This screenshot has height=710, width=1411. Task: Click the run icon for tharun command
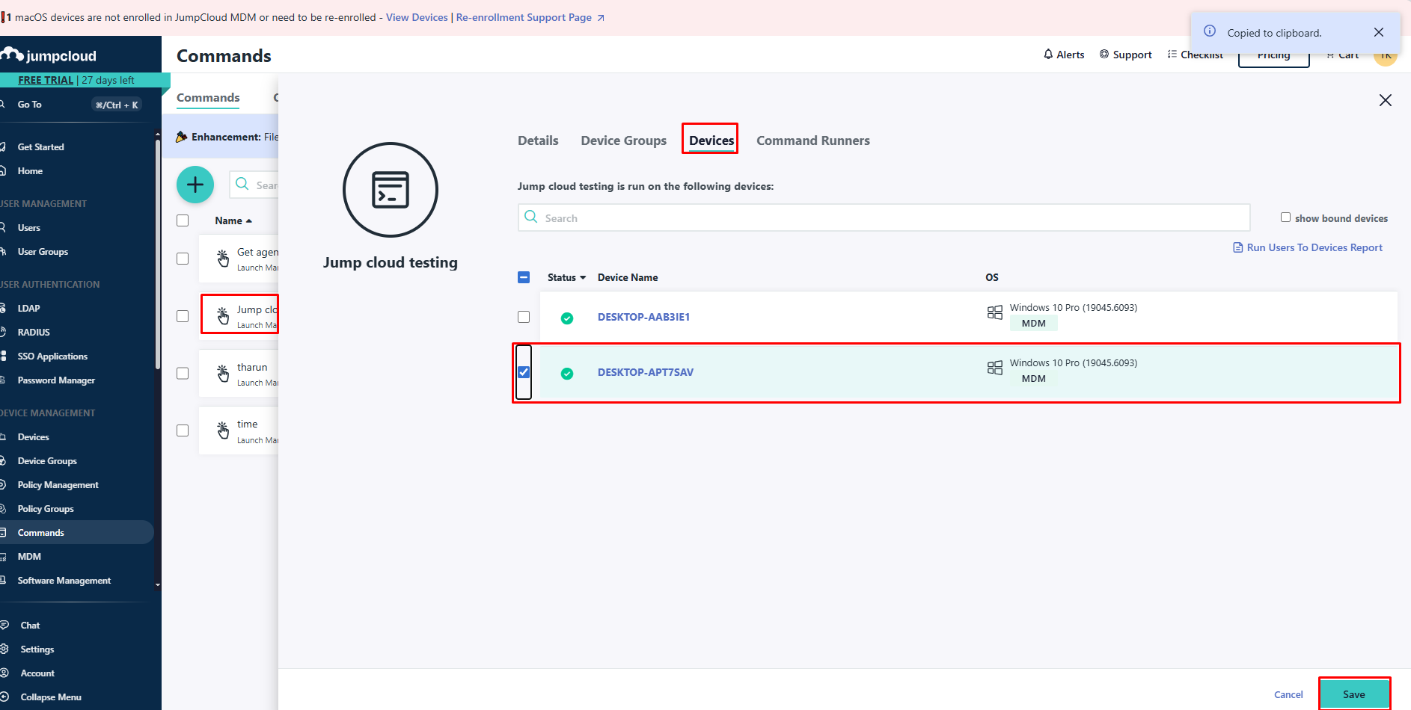[223, 373]
